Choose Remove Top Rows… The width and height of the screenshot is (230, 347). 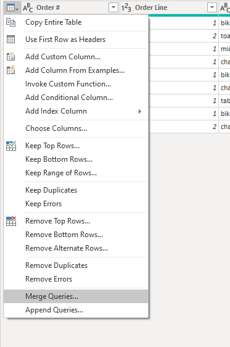coord(76,221)
